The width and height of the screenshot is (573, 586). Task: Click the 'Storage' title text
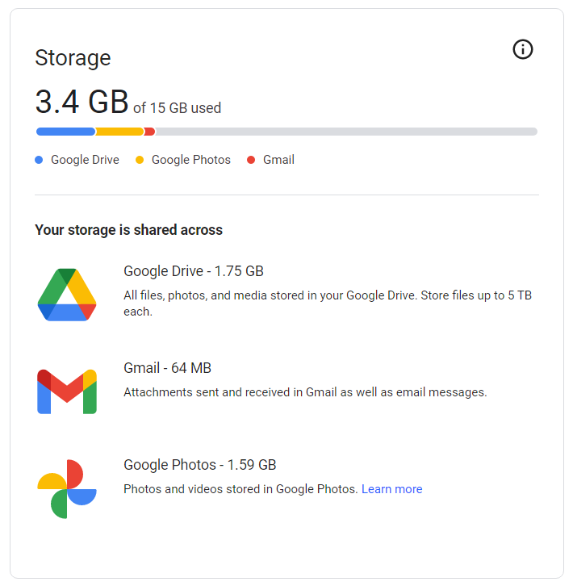pos(73,58)
